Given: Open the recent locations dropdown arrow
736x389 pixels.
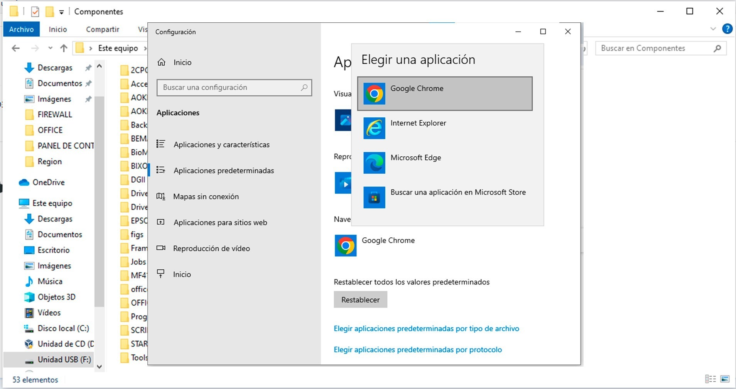Looking at the screenshot, I should 50,48.
